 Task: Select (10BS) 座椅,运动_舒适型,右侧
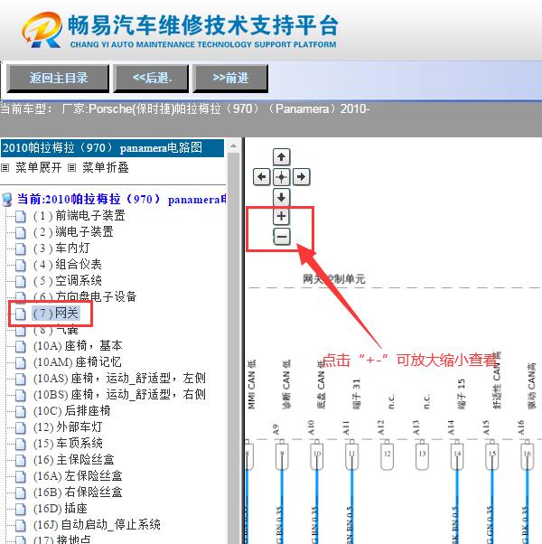(119, 395)
